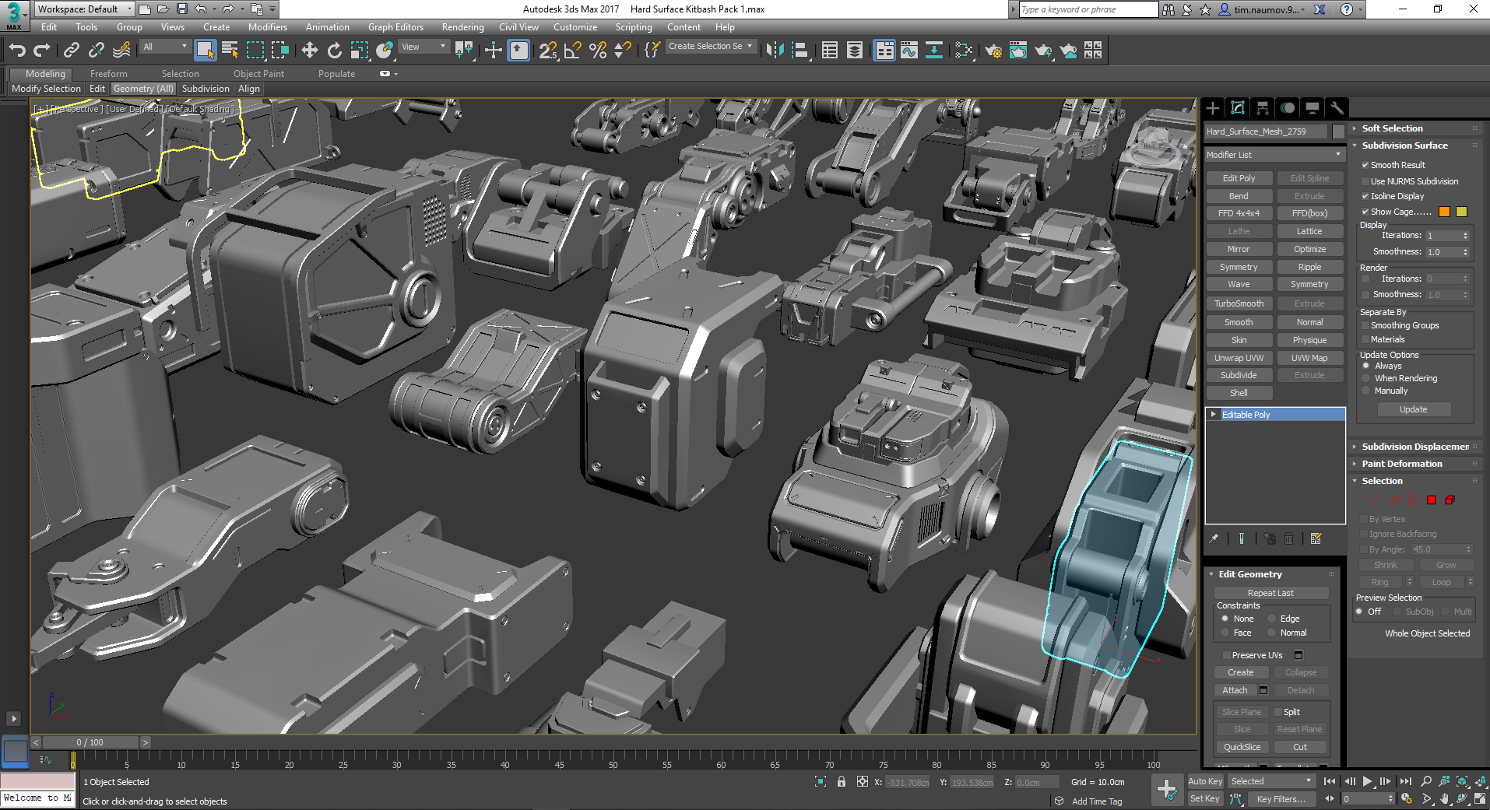Choose the Select and Move tool
1490x810 pixels.
(309, 51)
